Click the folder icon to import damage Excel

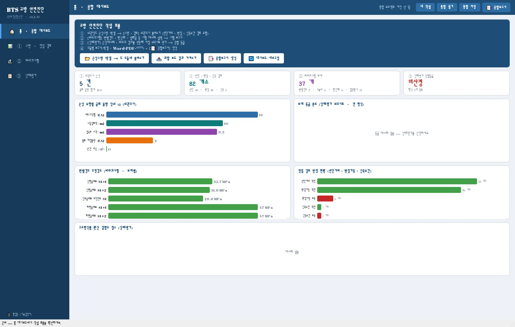pyautogui.click(x=87, y=58)
